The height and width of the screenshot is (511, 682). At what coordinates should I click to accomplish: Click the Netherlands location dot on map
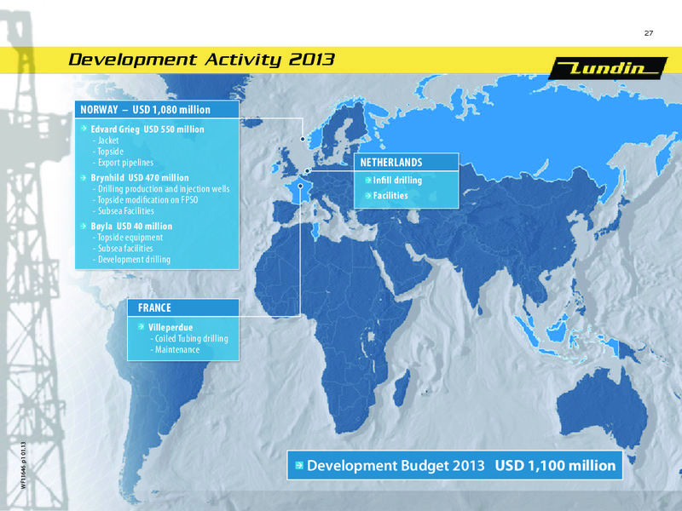[x=307, y=171]
